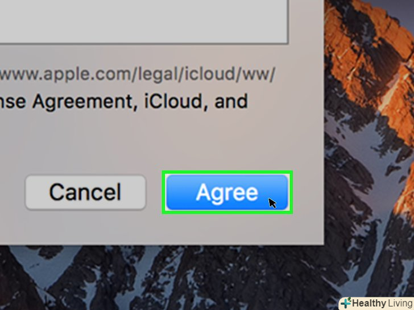Click the 'legal' segment of the Apple URL
The width and height of the screenshot is (414, 310).
pyautogui.click(x=158, y=74)
